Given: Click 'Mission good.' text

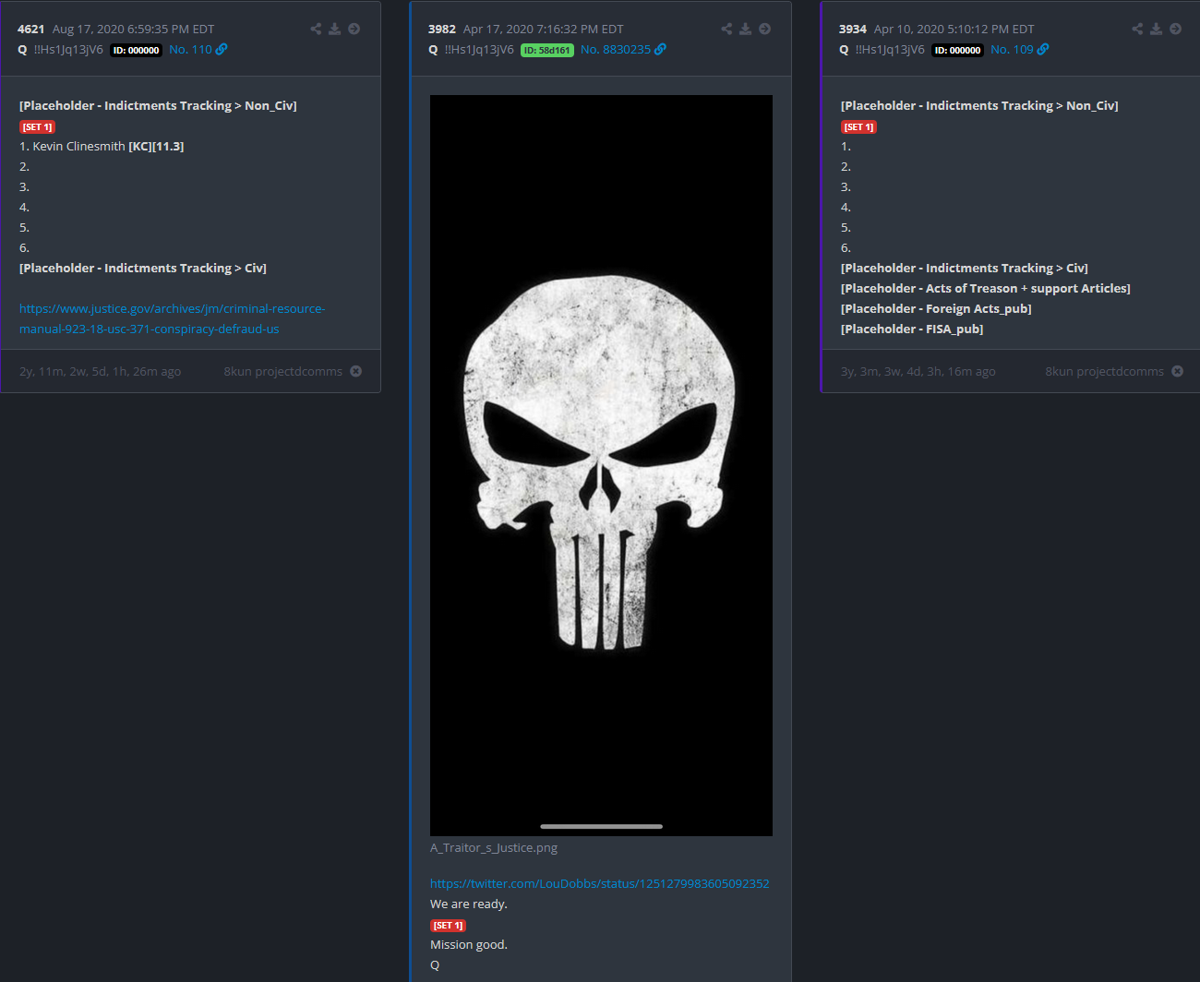Looking at the screenshot, I should [x=469, y=944].
